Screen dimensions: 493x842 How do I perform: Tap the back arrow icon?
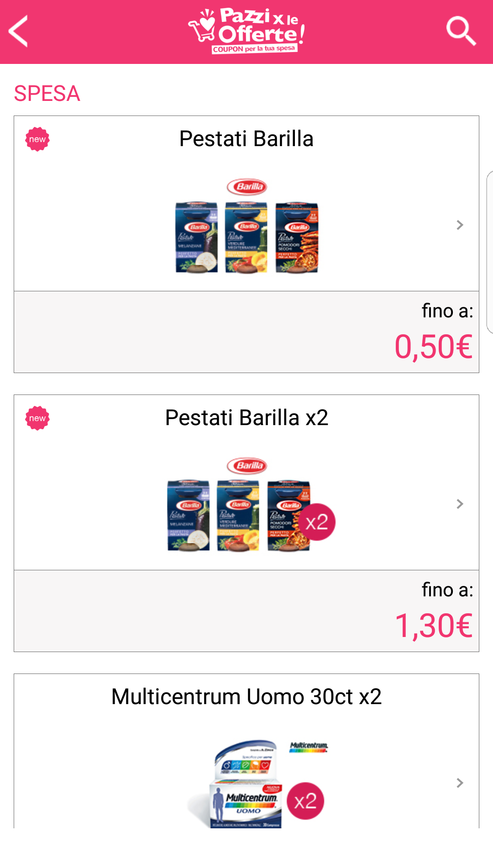(x=19, y=32)
